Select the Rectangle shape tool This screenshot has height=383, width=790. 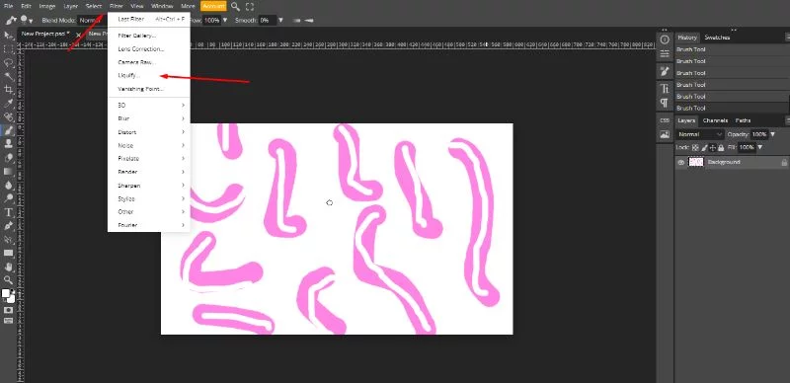(9, 253)
